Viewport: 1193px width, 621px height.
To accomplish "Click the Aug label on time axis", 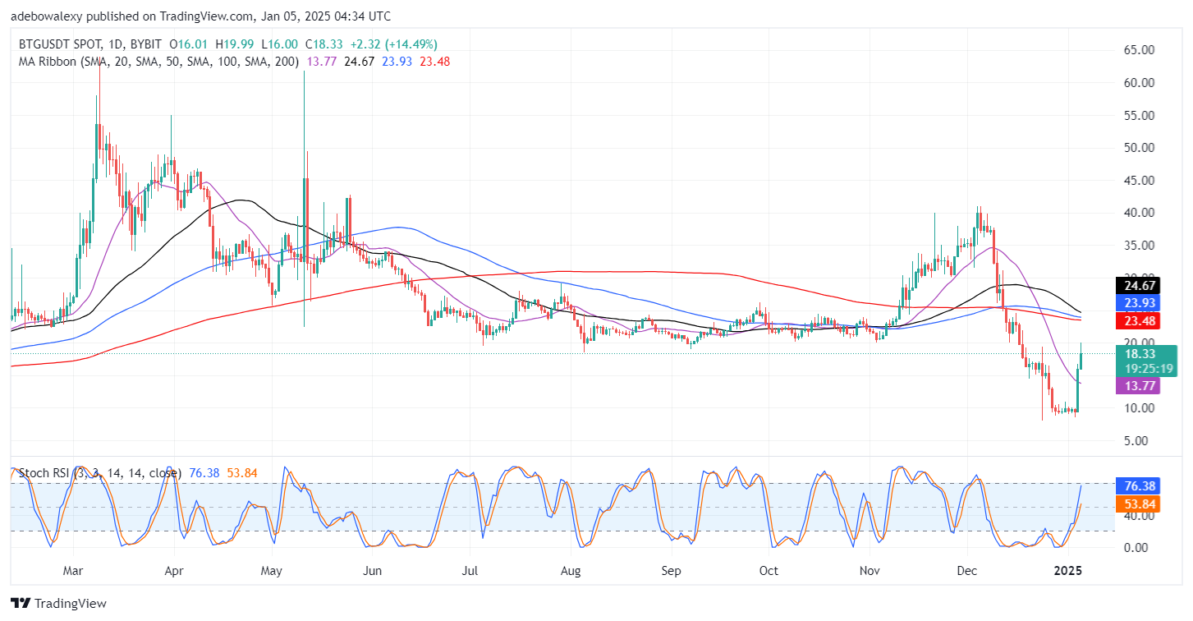I will (x=571, y=569).
